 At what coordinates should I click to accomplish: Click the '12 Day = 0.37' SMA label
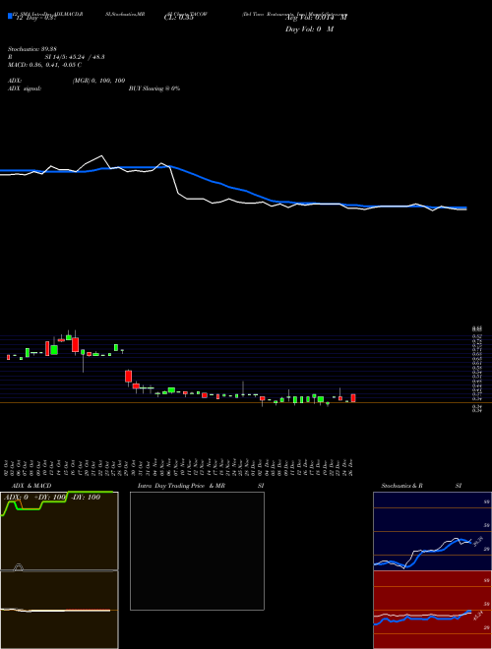[x=35, y=18]
